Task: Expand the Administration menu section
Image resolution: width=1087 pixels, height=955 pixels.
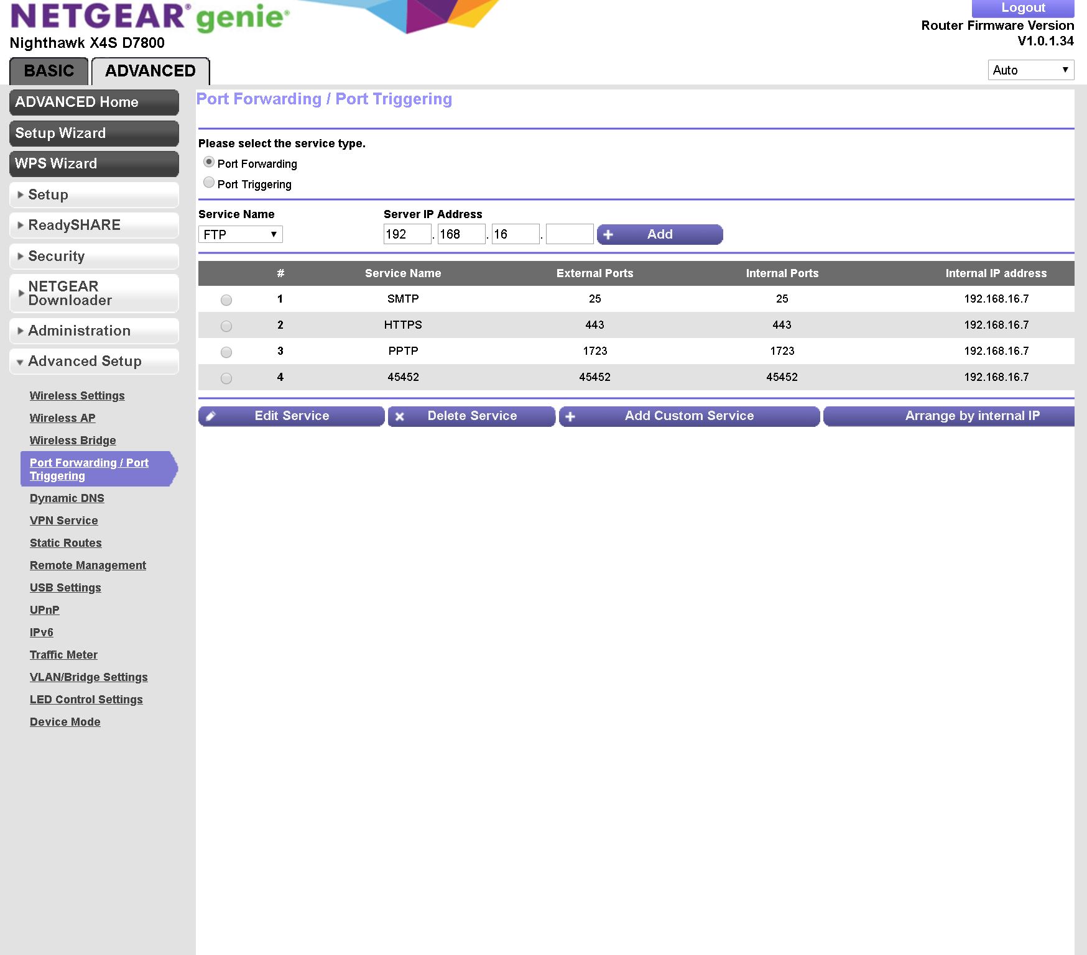Action: click(94, 331)
